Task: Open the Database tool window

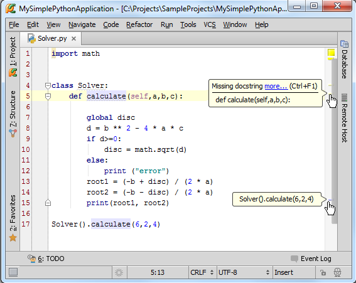Action: point(345,60)
